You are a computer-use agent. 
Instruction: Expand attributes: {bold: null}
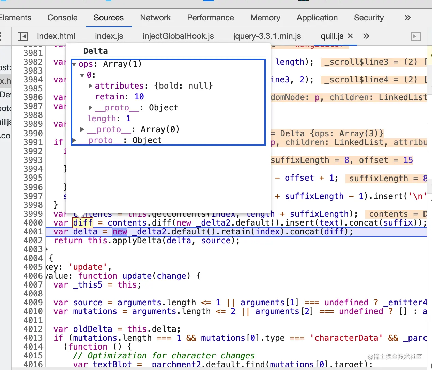90,86
